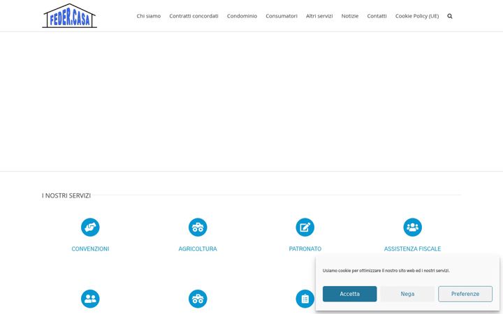Open the AGRICOLTURA service link
The height and width of the screenshot is (314, 503).
click(198, 248)
